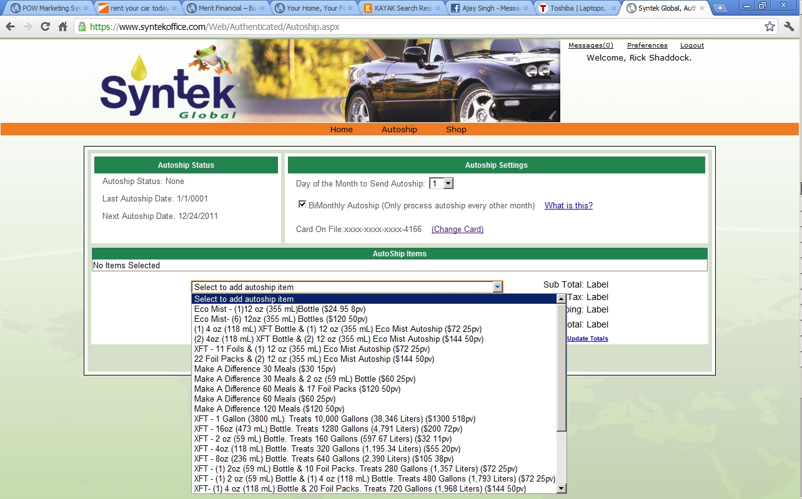
Task: Click the Logout link
Action: pyautogui.click(x=692, y=45)
